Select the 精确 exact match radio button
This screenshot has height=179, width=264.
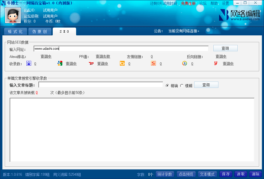point(168,86)
